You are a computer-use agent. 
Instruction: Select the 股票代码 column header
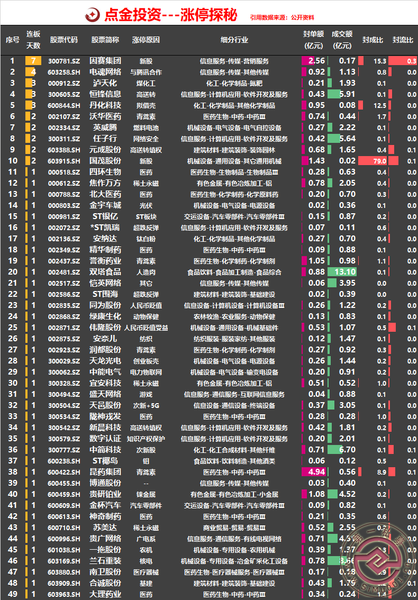coord(63,40)
